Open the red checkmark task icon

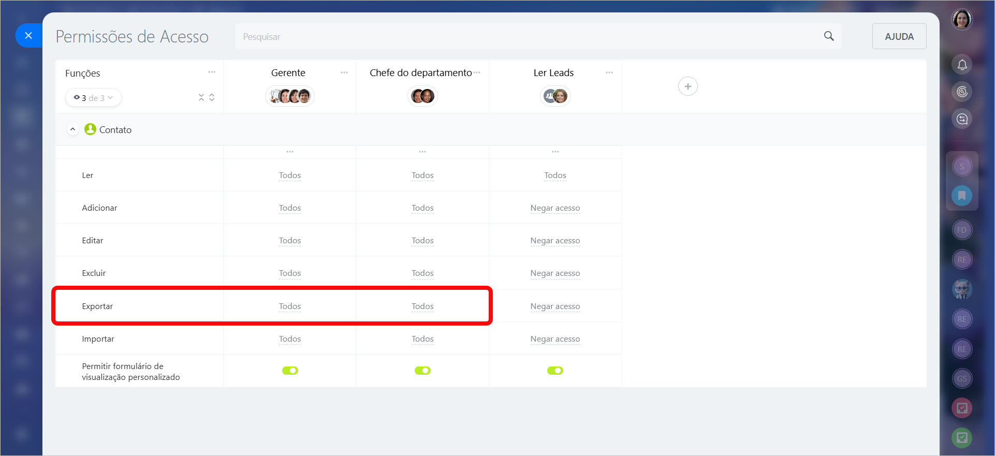[x=962, y=408]
